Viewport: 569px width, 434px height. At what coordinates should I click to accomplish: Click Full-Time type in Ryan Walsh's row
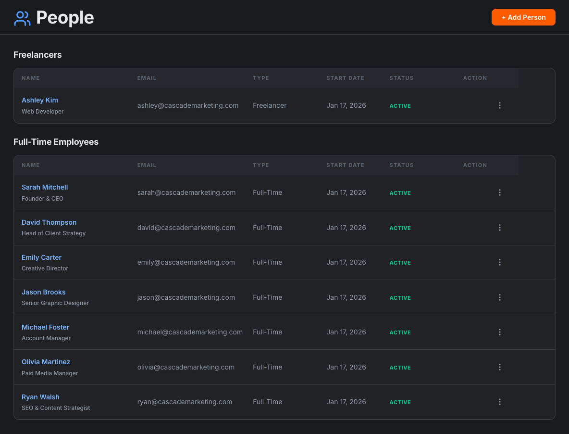pyautogui.click(x=268, y=402)
